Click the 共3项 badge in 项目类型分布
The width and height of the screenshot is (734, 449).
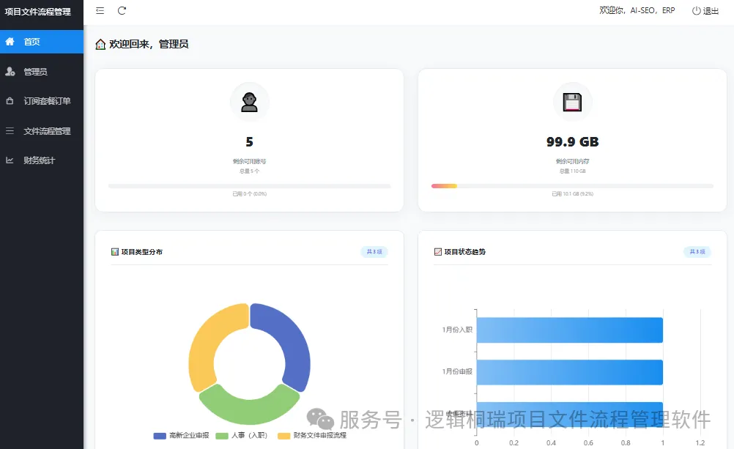point(374,252)
